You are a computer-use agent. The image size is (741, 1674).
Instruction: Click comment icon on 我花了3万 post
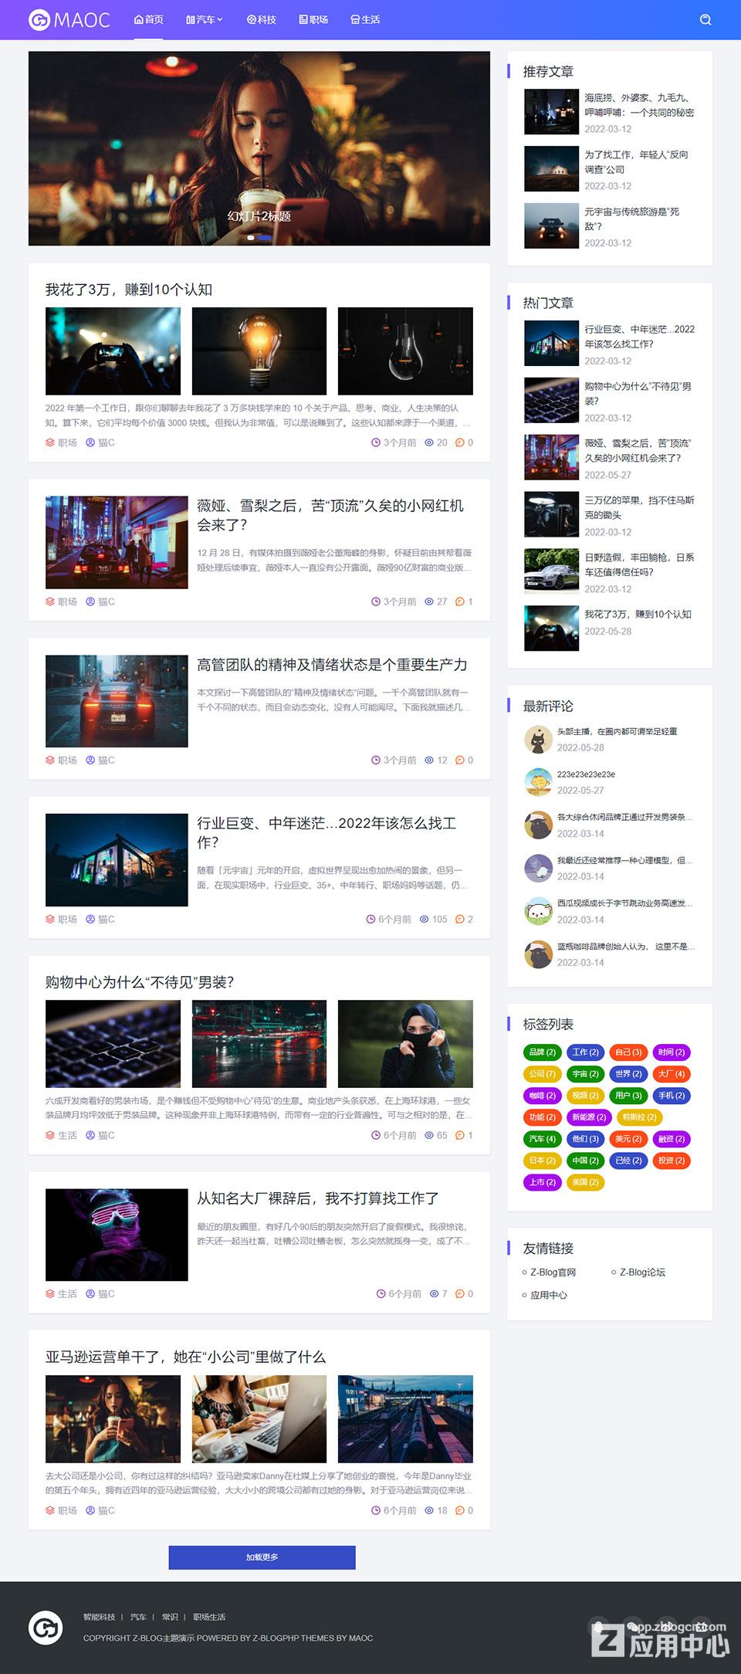point(460,443)
